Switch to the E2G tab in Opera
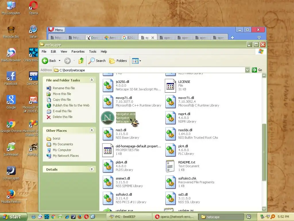 click(129, 38)
